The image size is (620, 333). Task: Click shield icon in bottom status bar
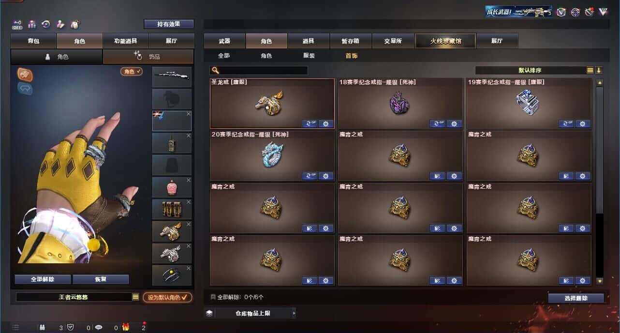(70, 327)
